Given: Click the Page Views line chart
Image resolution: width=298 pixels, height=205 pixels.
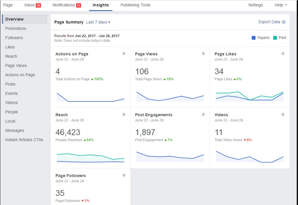Looking at the screenshot, I should pos(170,96).
